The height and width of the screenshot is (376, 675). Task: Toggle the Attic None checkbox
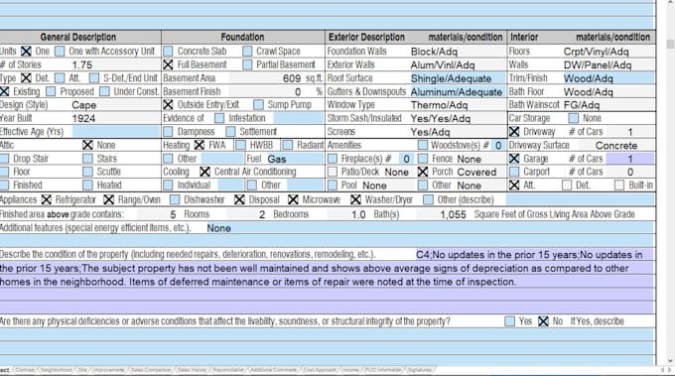coord(87,145)
